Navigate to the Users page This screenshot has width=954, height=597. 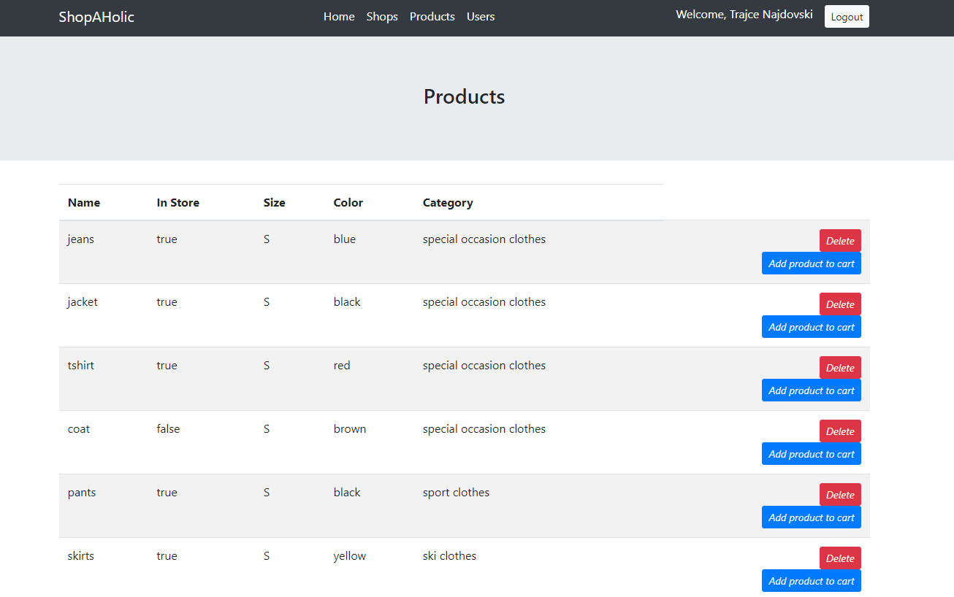481,17
